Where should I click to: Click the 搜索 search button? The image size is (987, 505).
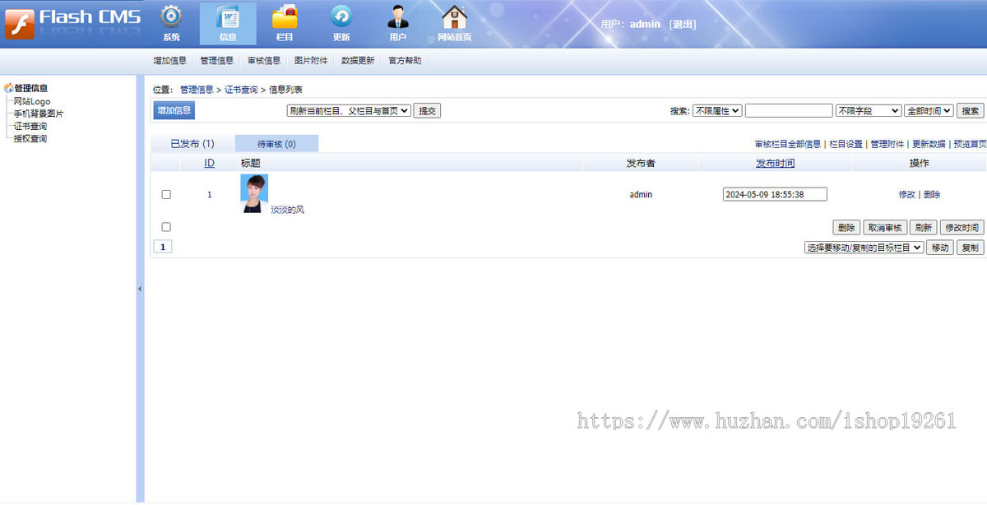970,110
